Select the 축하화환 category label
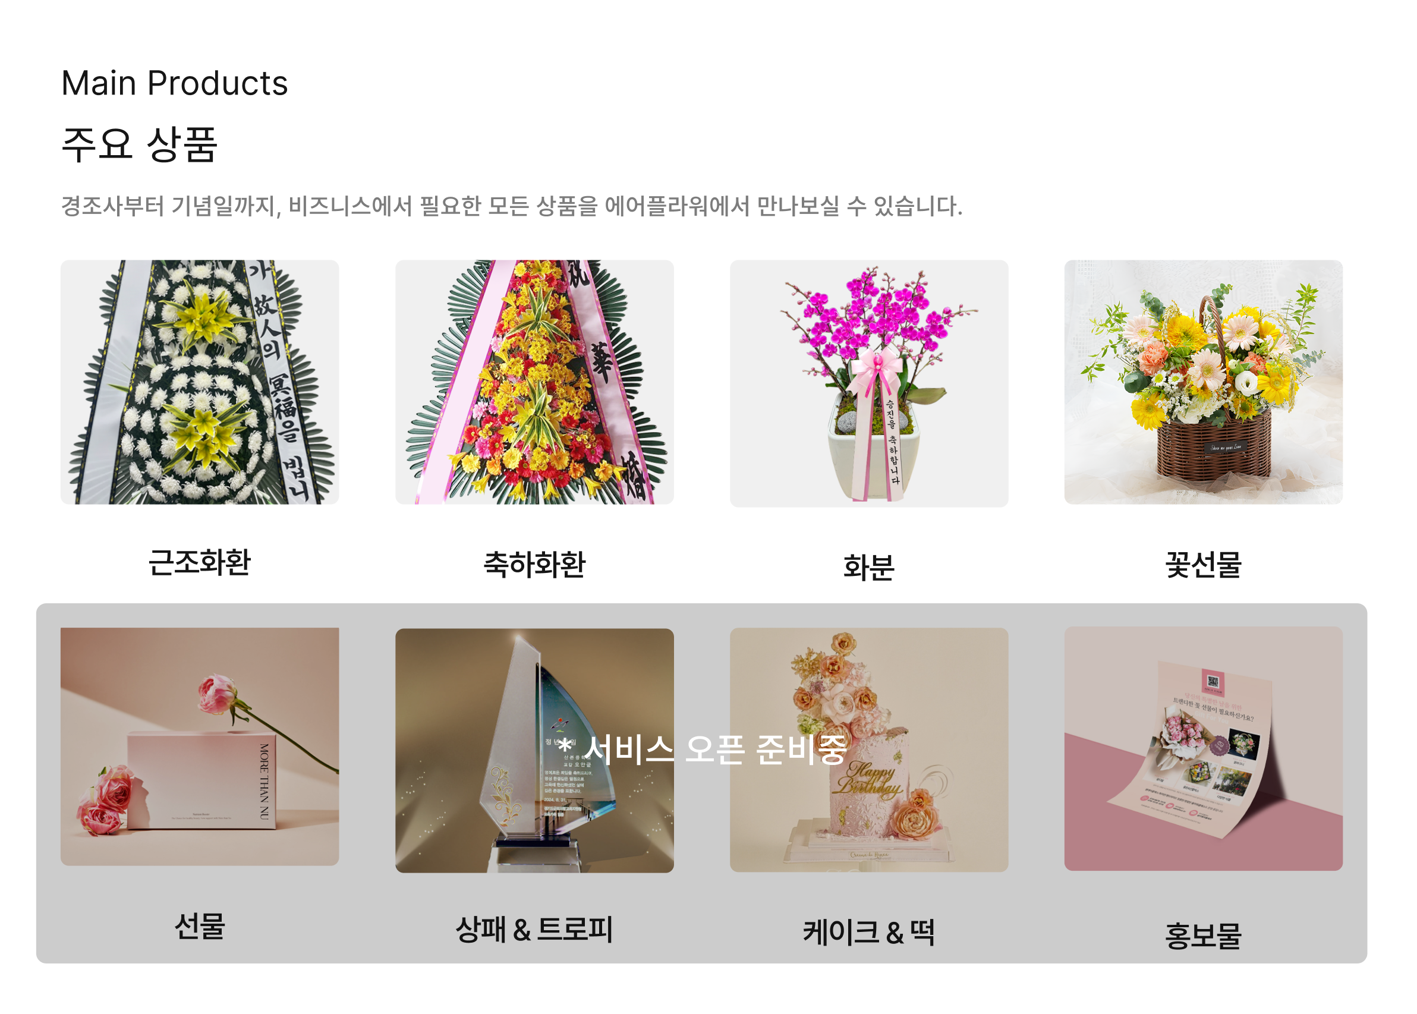The image size is (1417, 1014). pyautogui.click(x=534, y=565)
